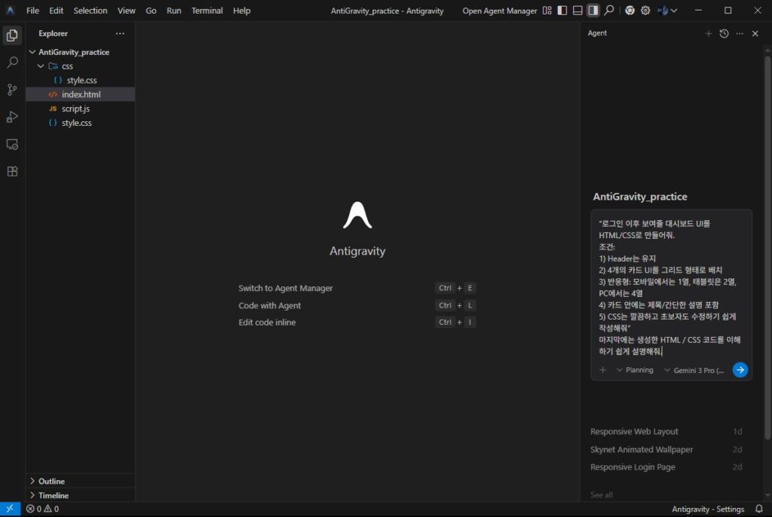Open the Selection menu

pyautogui.click(x=90, y=11)
